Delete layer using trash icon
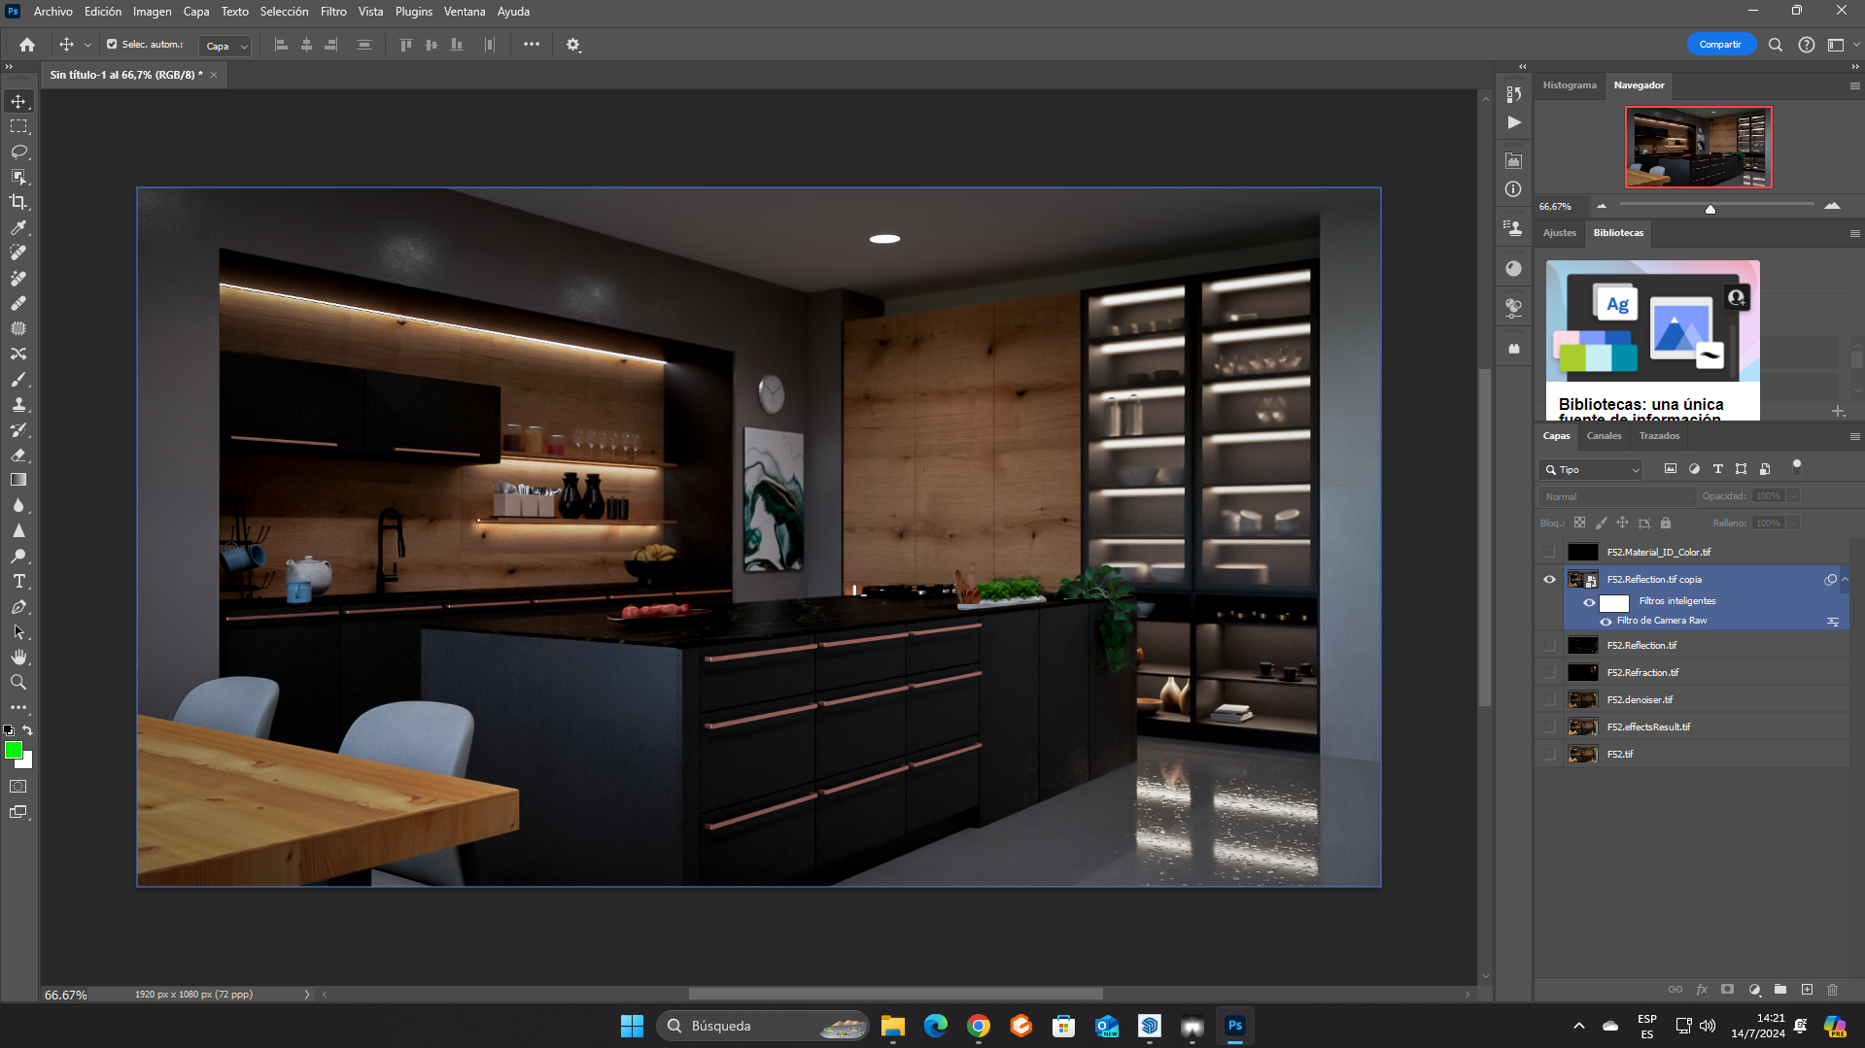1865x1048 pixels. pos(1833,990)
